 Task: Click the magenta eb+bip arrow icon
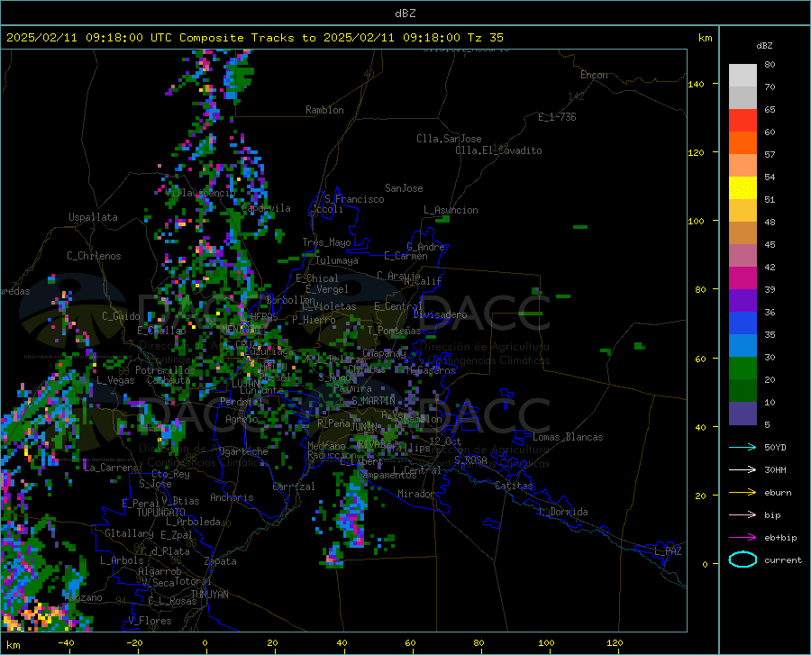pos(743,538)
